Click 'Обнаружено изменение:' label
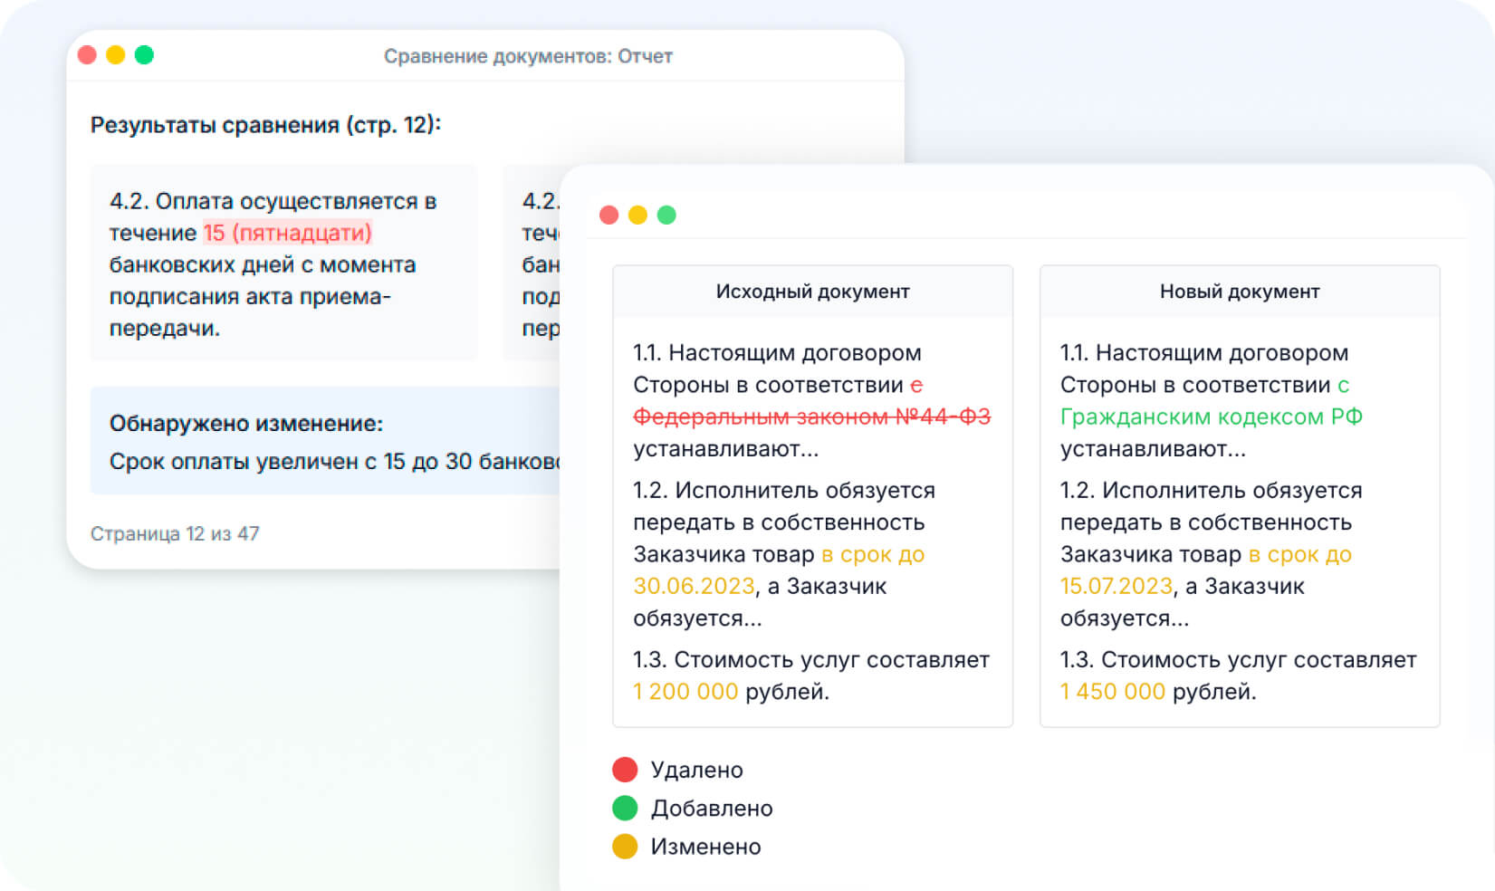 pos(246,424)
